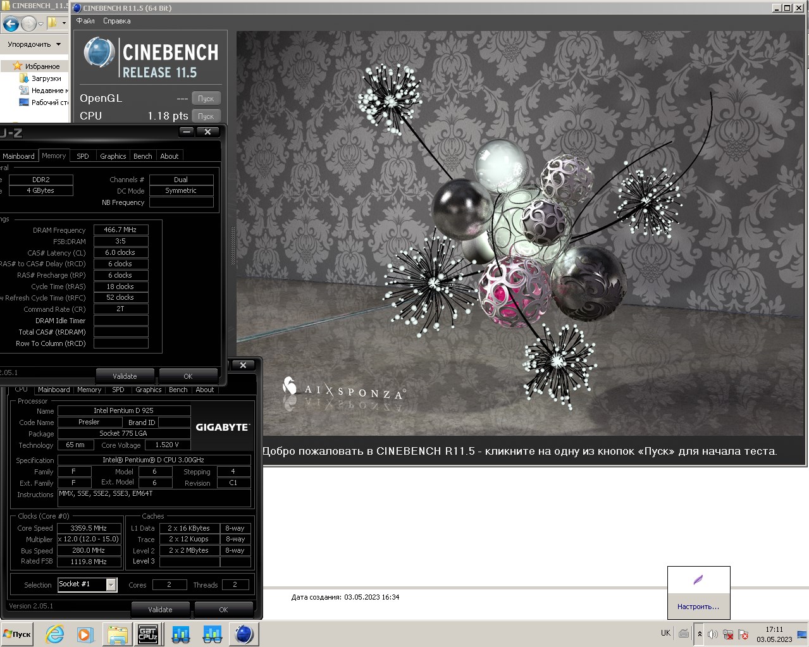Image resolution: width=809 pixels, height=647 pixels.
Task: Open Graphics tab in lower CPU-Z window
Action: tap(149, 390)
